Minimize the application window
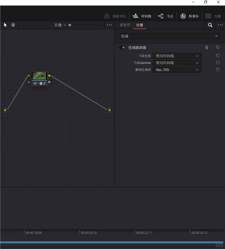 (193, 2)
